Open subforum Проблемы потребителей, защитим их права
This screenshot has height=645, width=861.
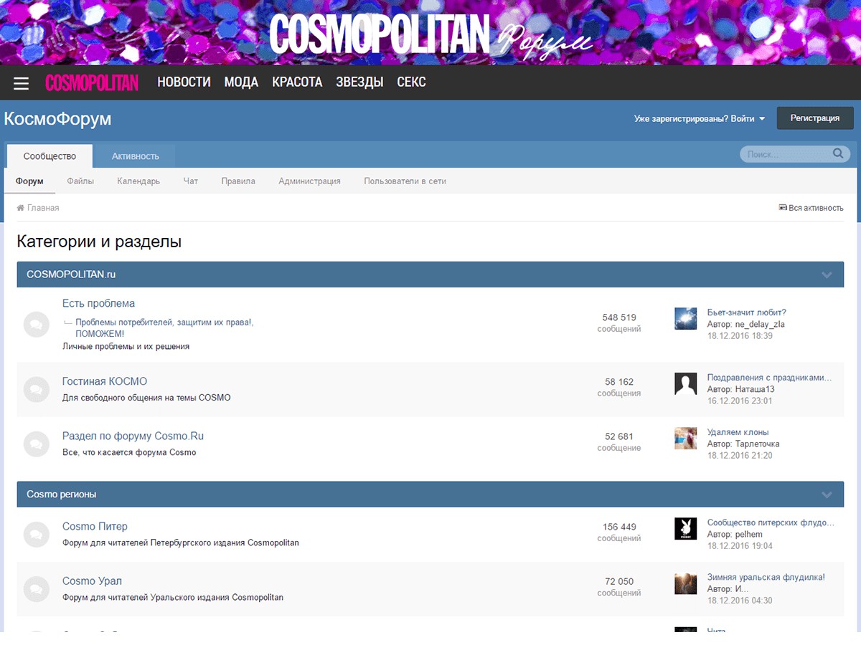point(164,328)
